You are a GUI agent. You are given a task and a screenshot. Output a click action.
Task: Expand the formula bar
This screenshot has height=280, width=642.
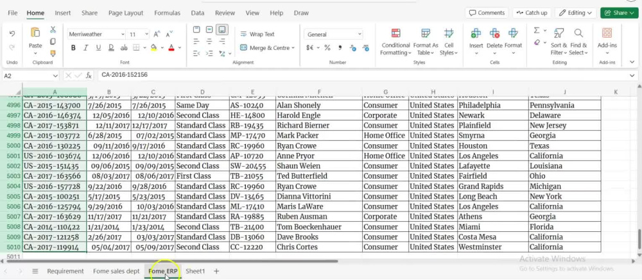click(633, 76)
